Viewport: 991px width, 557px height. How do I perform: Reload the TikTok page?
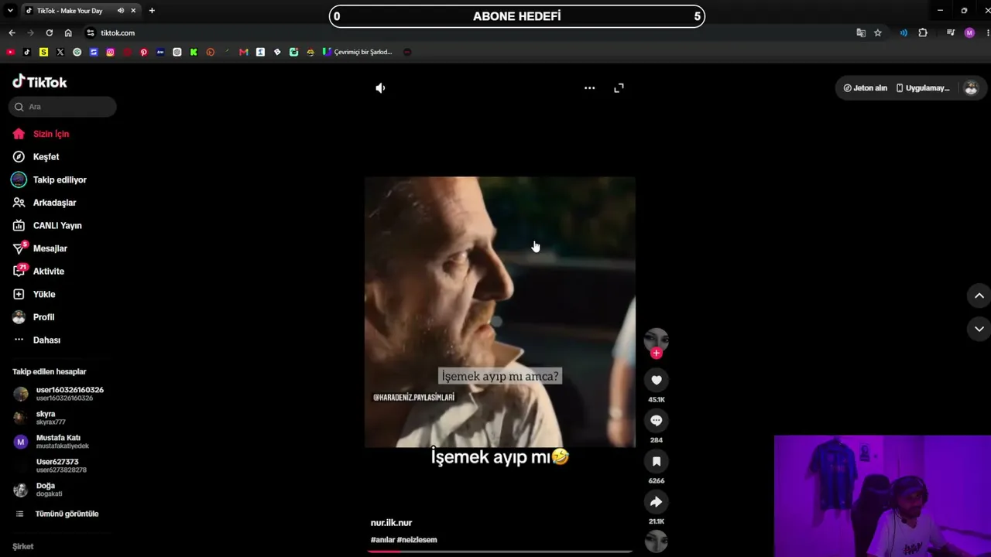(x=50, y=32)
